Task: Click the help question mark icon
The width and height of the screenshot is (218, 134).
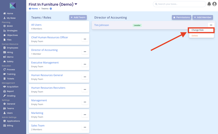Action: (51, 9)
